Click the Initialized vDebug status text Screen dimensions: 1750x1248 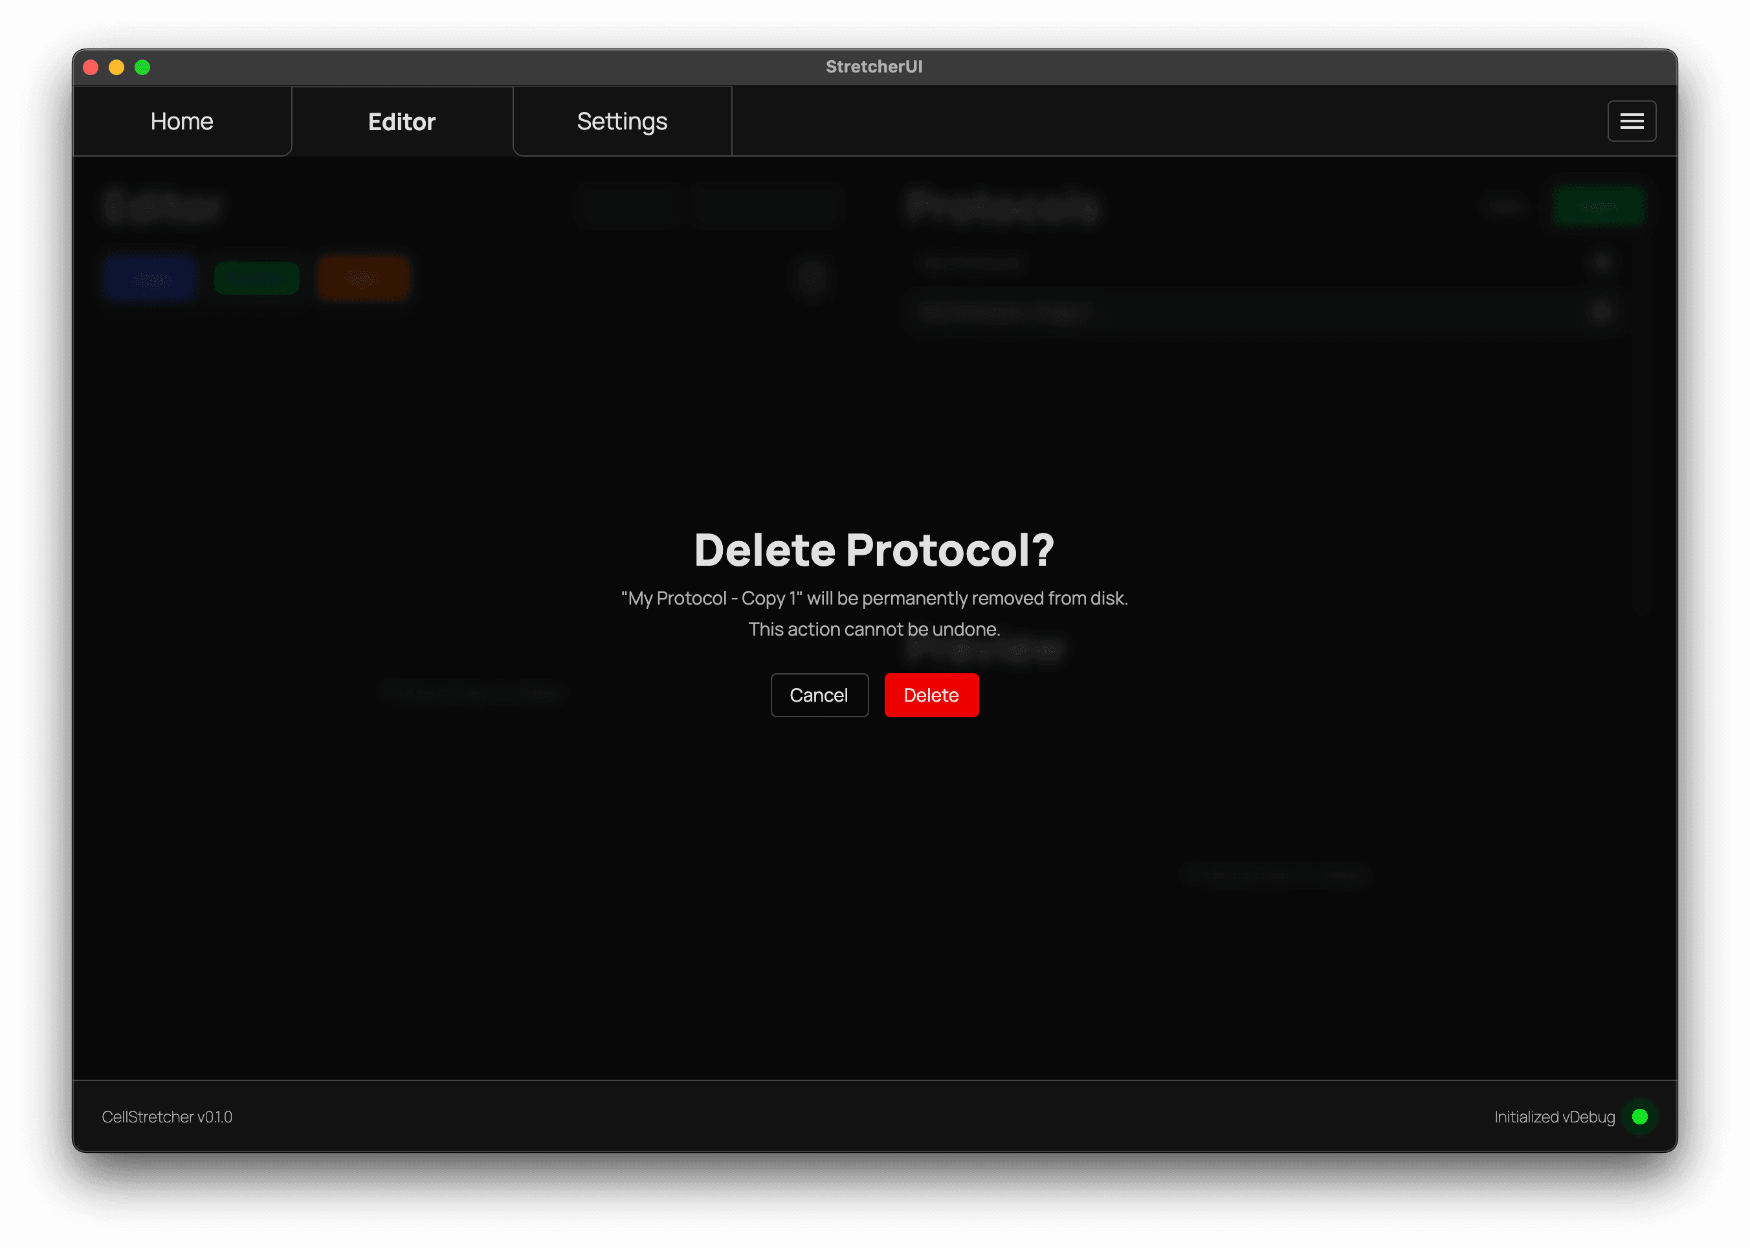click(1554, 1117)
